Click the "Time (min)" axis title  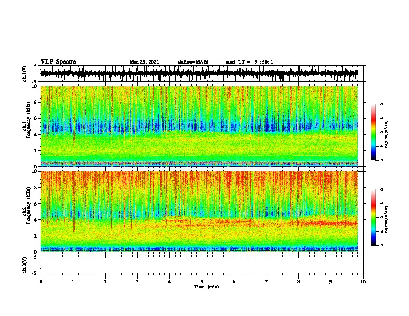pos(207,287)
